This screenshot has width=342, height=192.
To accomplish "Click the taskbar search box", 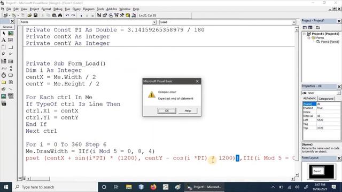I will [55, 187].
